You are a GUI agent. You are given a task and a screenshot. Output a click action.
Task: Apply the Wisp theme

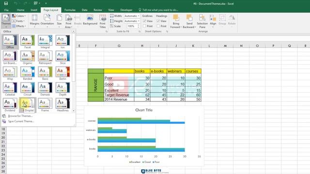pyautogui.click(x=10, y=73)
